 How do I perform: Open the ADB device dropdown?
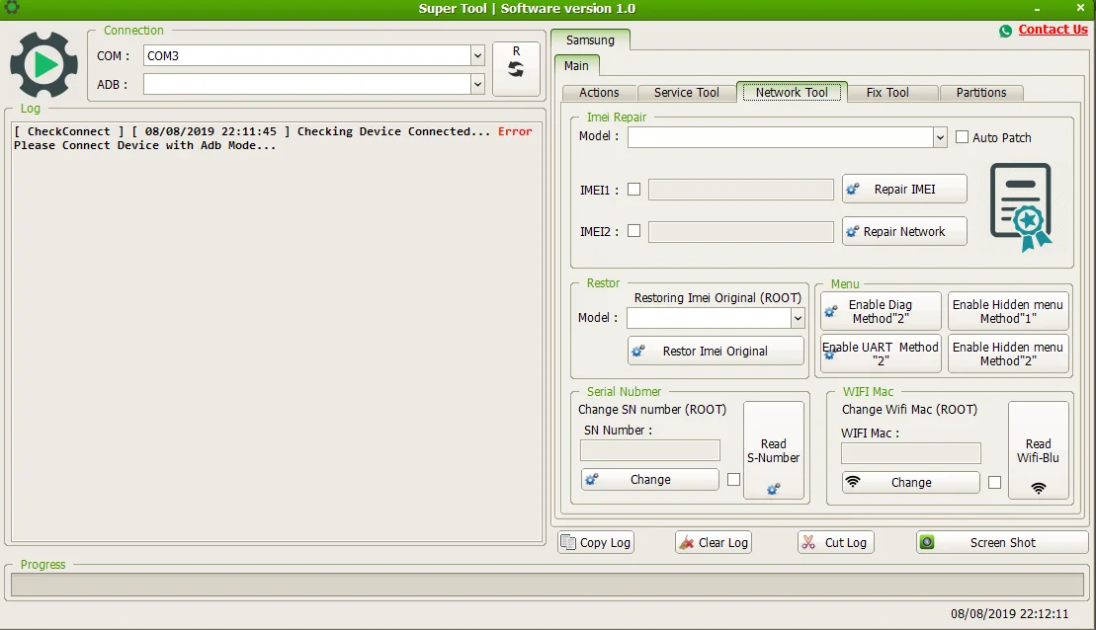tap(477, 84)
